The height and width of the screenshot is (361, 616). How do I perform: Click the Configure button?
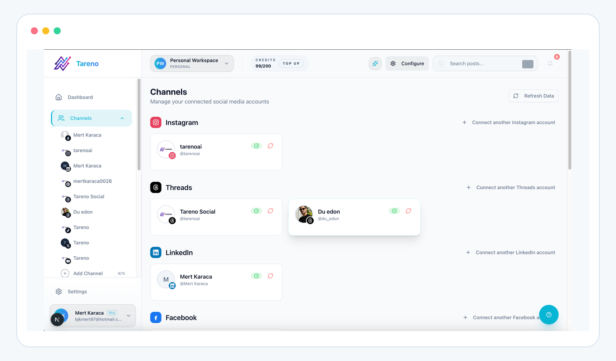407,63
